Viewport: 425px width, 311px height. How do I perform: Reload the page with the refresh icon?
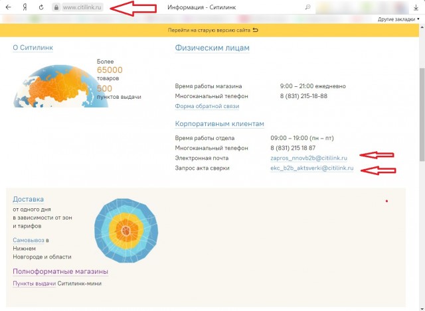41,7
